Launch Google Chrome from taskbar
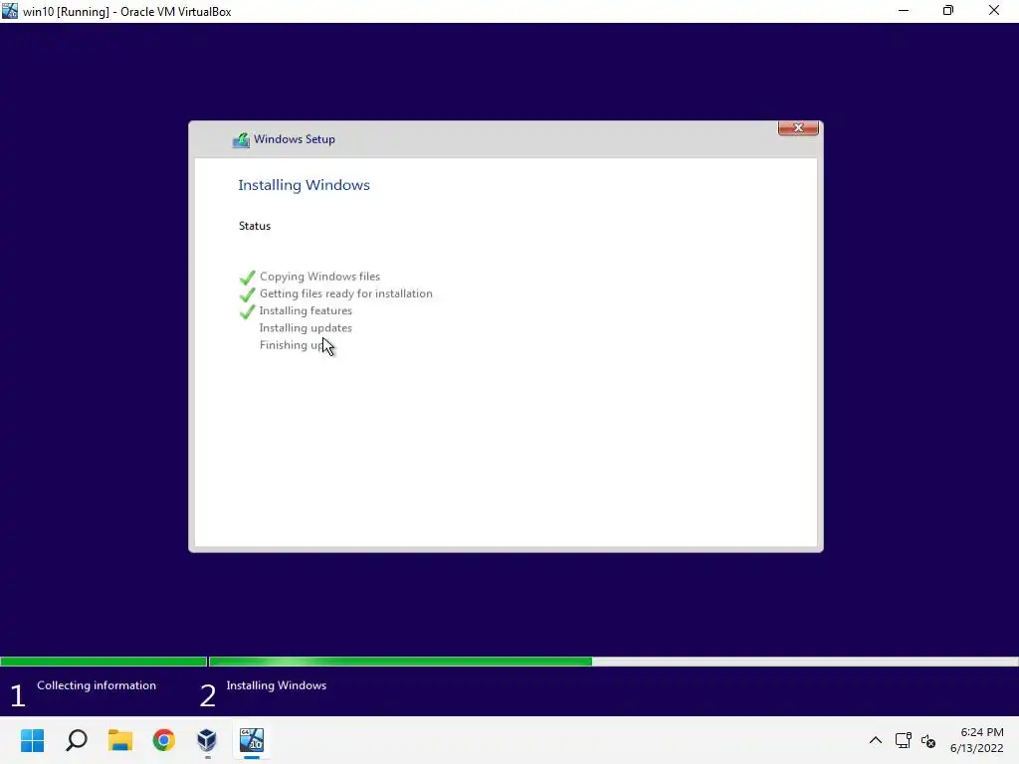Image resolution: width=1019 pixels, height=764 pixels. click(x=164, y=740)
